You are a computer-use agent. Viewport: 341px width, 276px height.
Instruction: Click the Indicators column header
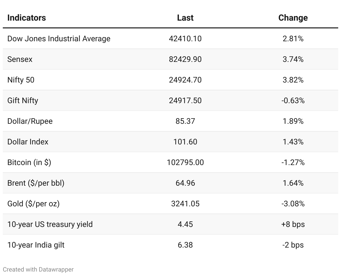click(x=27, y=18)
